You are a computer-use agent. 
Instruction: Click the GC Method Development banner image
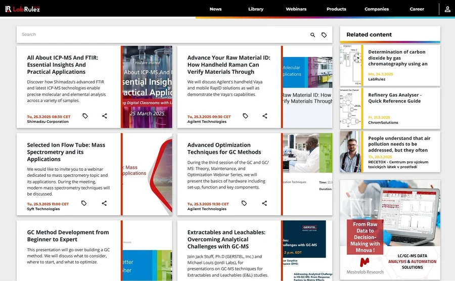pos(147,251)
